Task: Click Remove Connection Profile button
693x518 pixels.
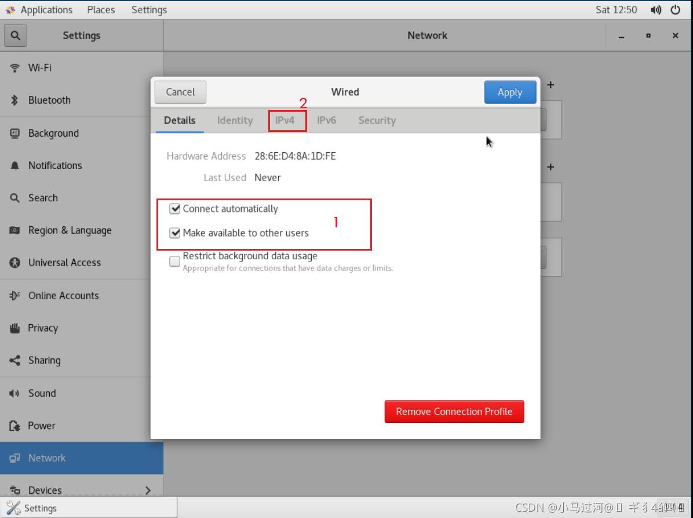Action: click(454, 412)
